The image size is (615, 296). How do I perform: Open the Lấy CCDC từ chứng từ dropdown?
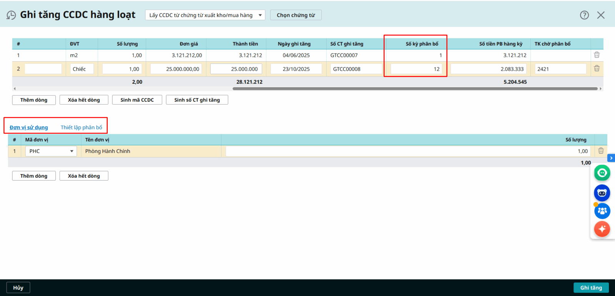205,15
